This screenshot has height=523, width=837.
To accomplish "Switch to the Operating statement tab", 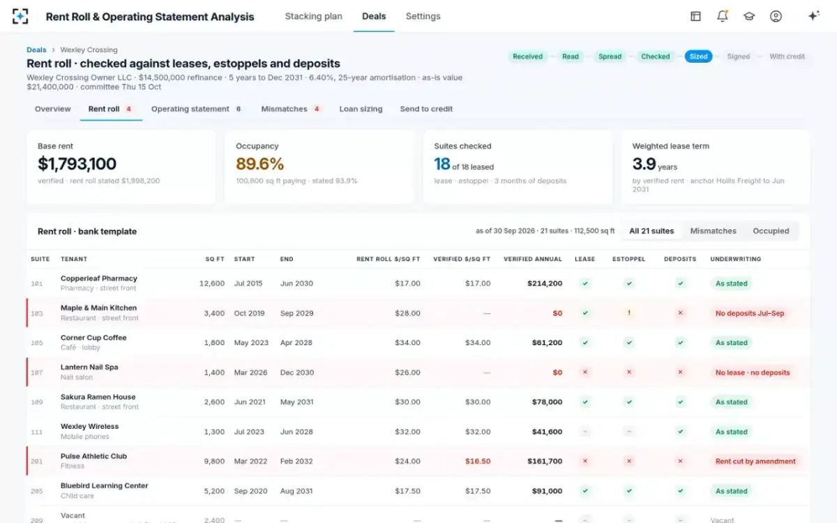I will [197, 109].
